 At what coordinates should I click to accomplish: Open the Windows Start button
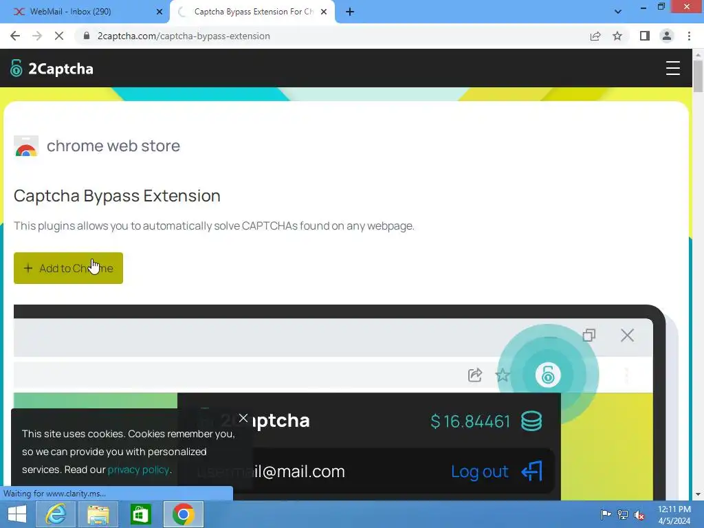pyautogui.click(x=17, y=514)
